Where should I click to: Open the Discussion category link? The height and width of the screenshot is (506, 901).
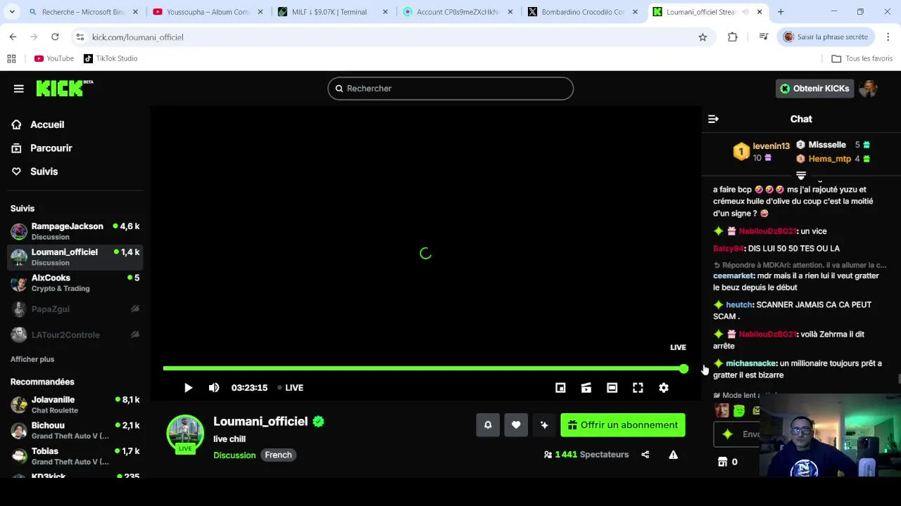234,455
